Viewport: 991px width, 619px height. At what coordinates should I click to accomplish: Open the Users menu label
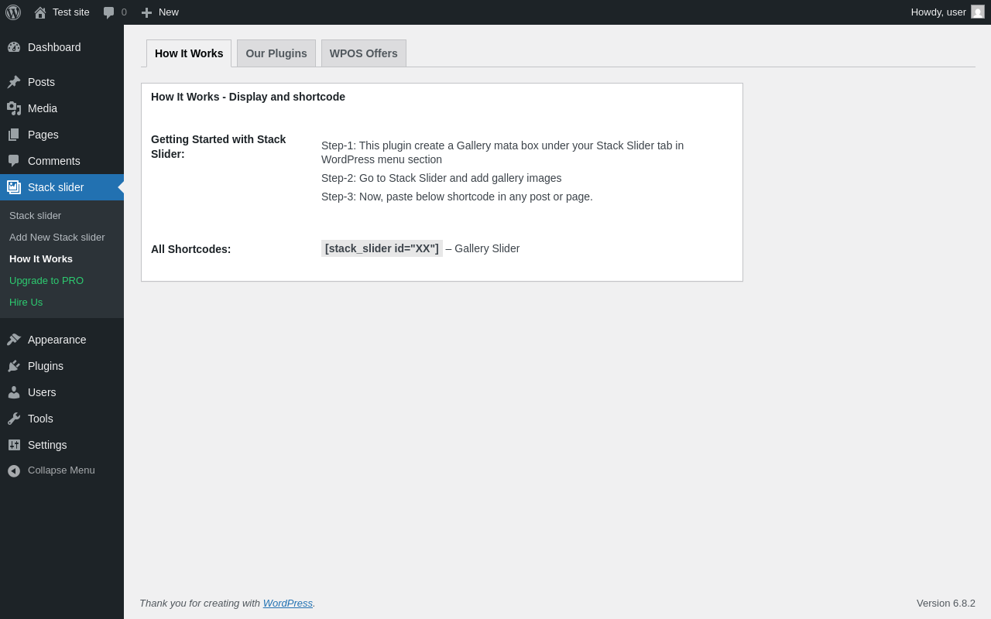(x=42, y=392)
